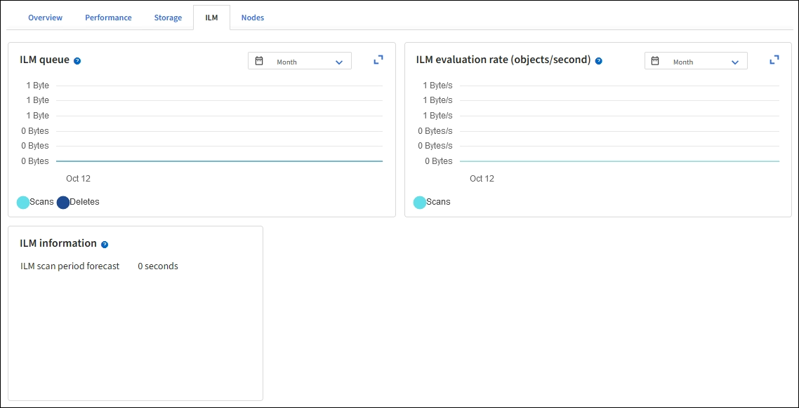Expand the ILM evaluation rate chart
This screenshot has height=408, width=799.
point(774,60)
